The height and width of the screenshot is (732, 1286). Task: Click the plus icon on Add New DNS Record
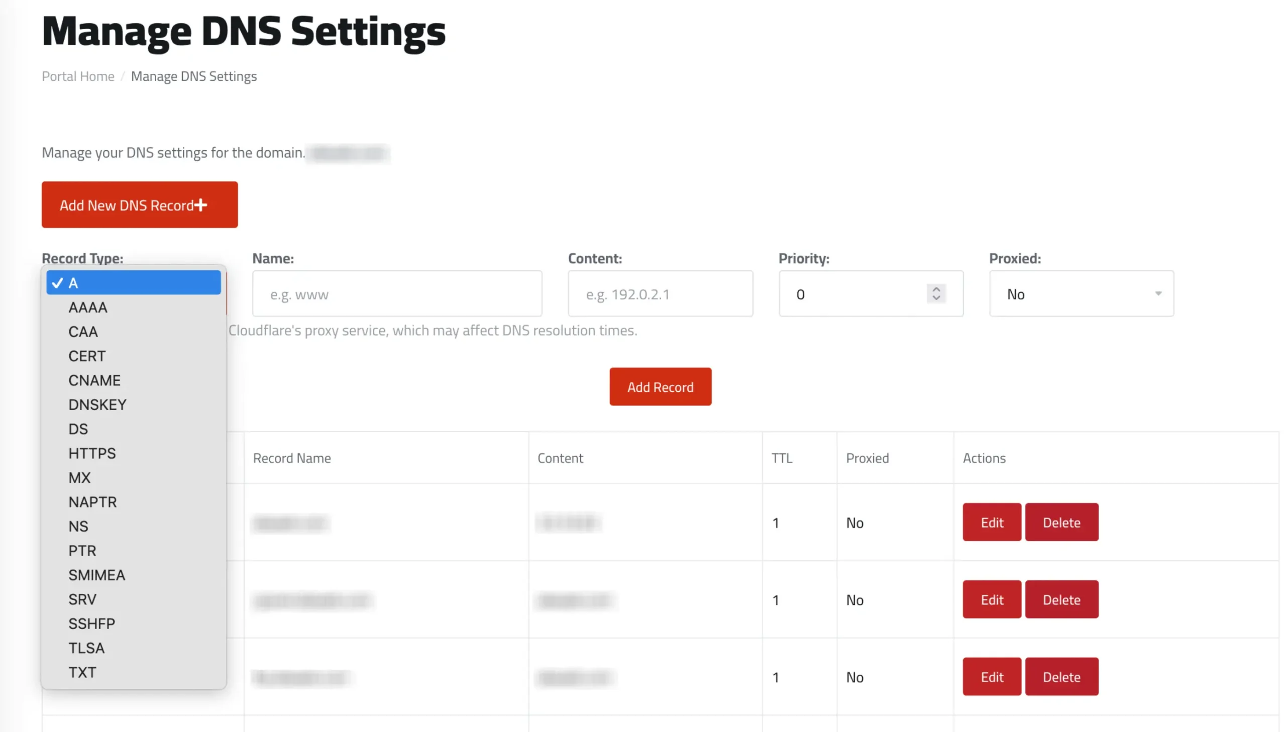tap(200, 205)
